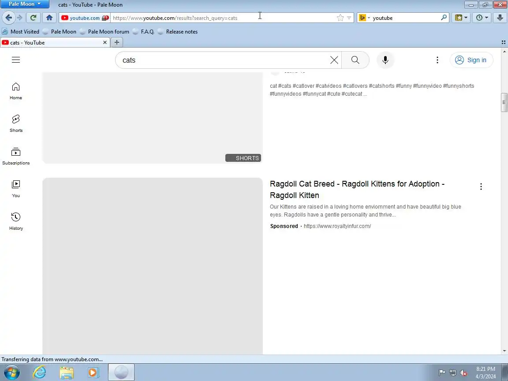
Task: Bookmark page with star icon
Action: (340, 18)
